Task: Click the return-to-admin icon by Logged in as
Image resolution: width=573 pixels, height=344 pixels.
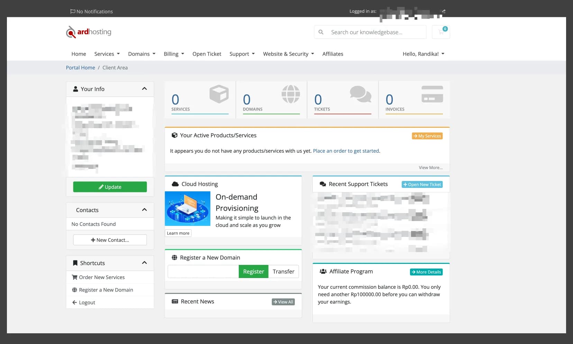Action: tap(444, 11)
